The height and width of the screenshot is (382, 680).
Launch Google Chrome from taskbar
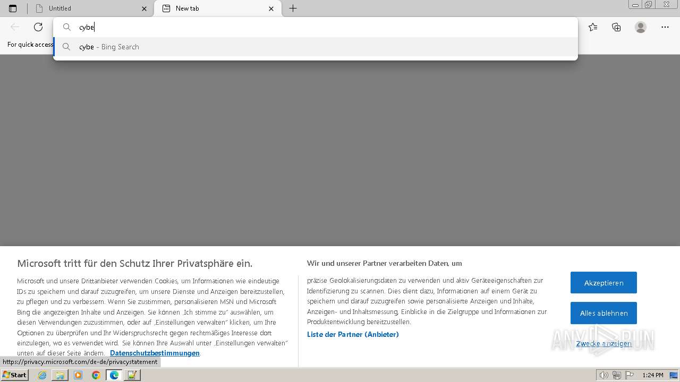96,375
